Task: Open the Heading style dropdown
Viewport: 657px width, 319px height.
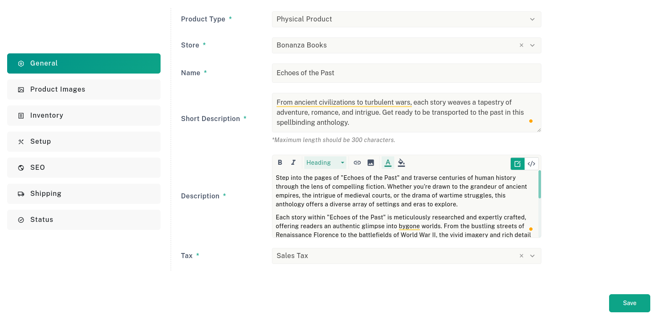Action: pyautogui.click(x=325, y=163)
